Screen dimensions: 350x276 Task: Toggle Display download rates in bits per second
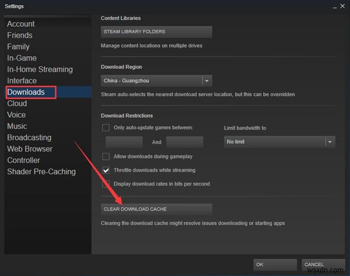[106, 184]
